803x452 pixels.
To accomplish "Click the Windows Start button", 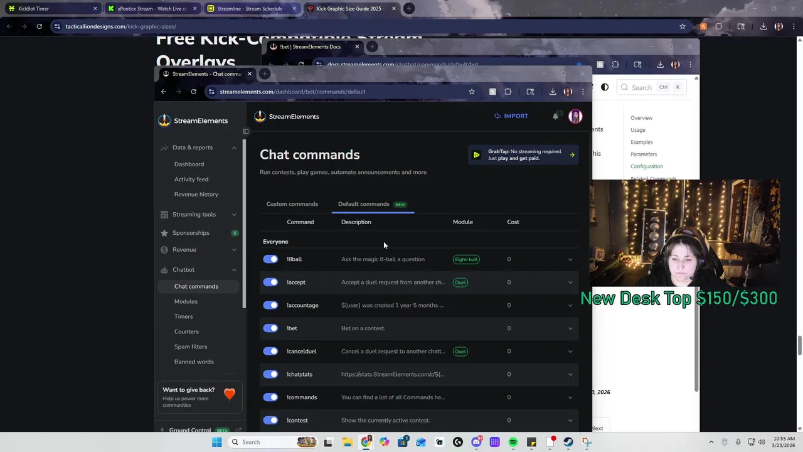I will [216, 442].
